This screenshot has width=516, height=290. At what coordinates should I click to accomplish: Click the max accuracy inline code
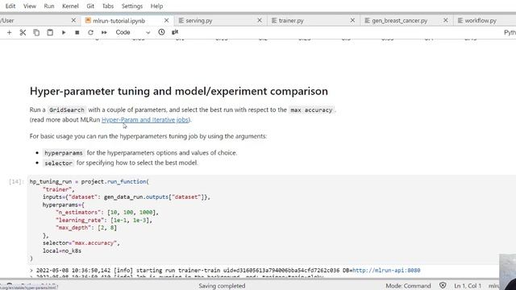tap(311, 110)
